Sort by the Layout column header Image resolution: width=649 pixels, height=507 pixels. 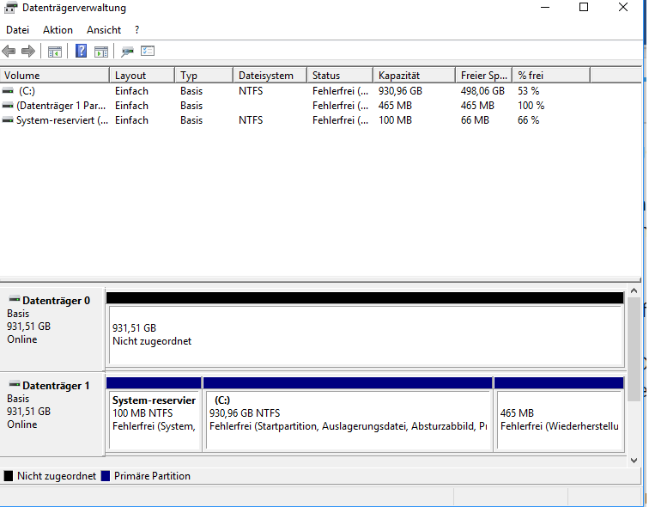click(142, 76)
